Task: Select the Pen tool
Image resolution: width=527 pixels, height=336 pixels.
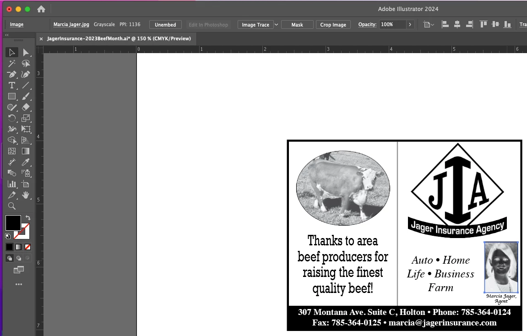Action: 12,74
